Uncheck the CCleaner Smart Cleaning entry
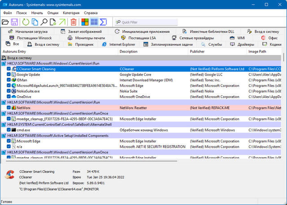The width and height of the screenshot is (287, 205). [9, 69]
